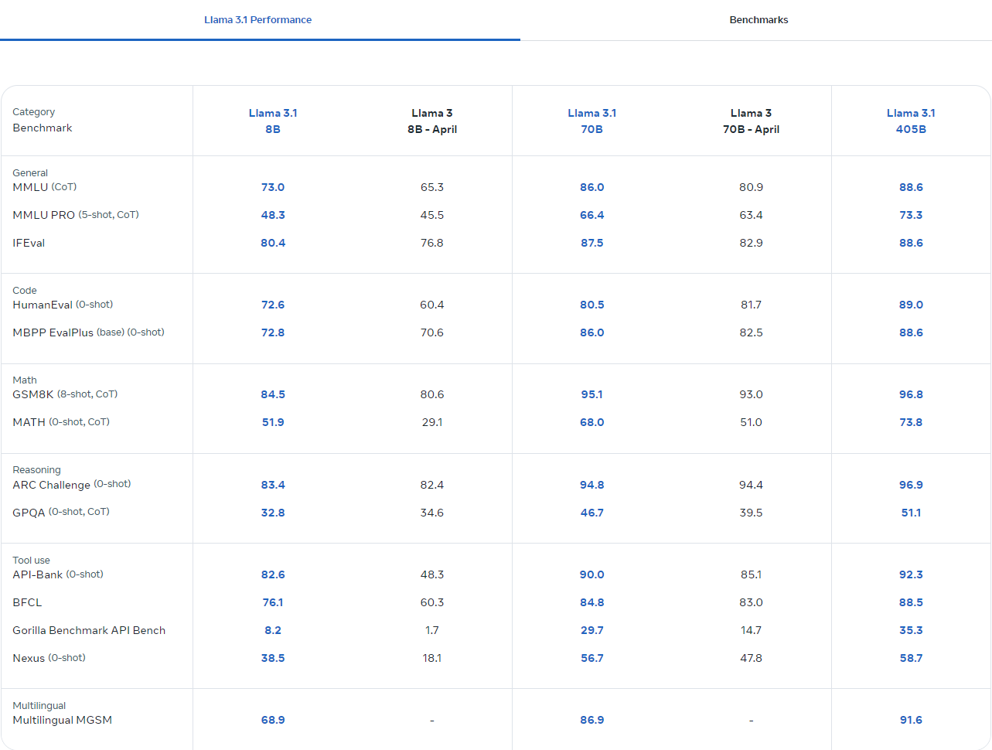This screenshot has width=992, height=750.
Task: Select the Llama 3.1 8B column header
Action: click(273, 121)
